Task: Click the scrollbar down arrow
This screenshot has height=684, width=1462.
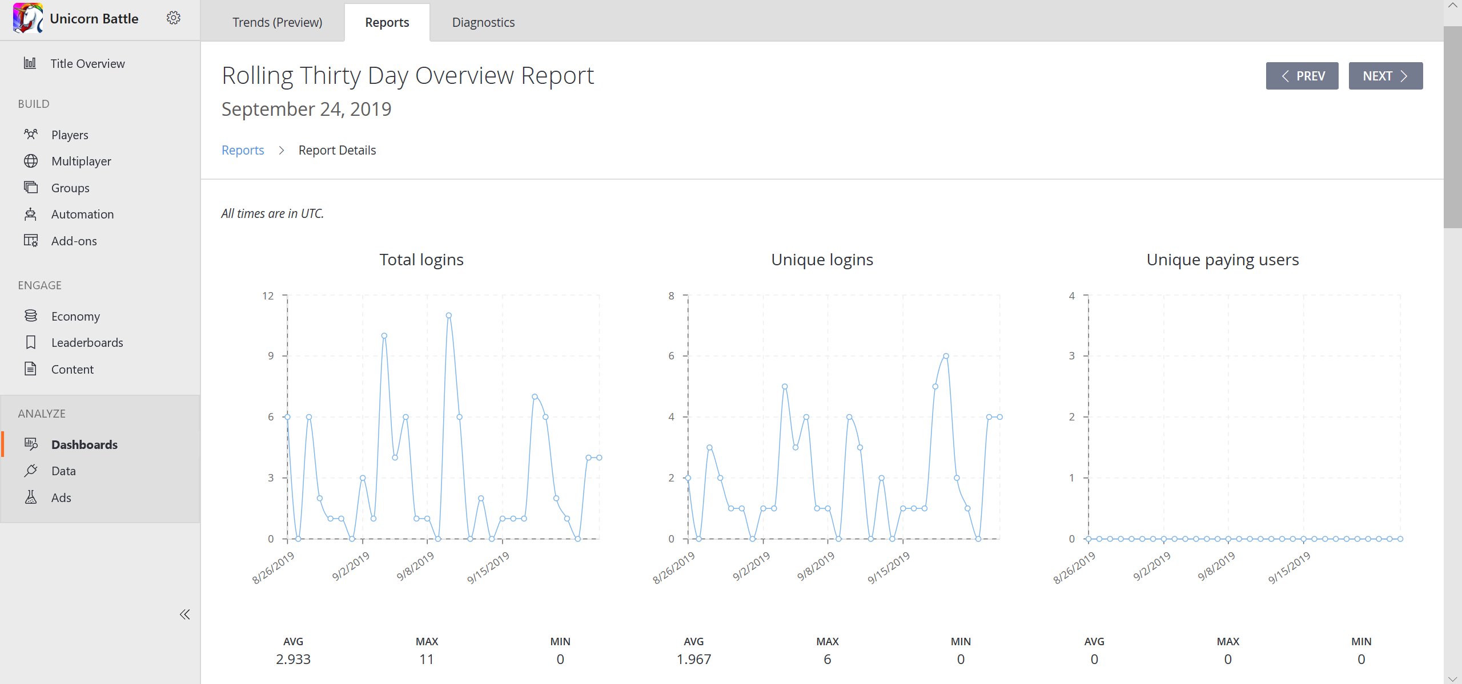Action: 1452,678
